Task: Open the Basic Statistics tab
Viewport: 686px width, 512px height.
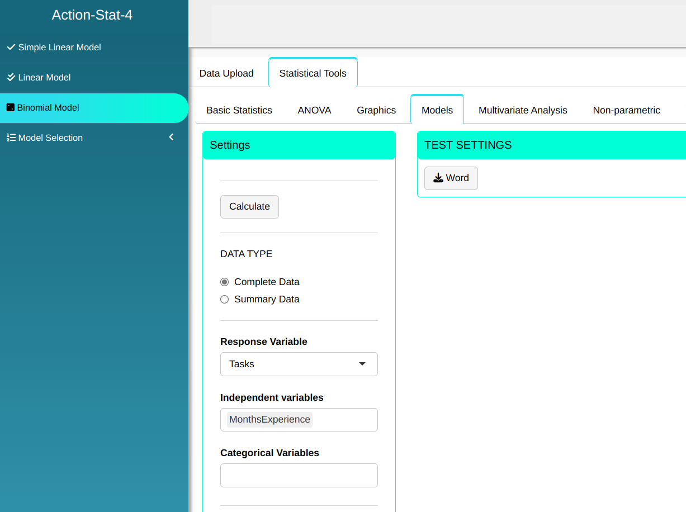Action: point(239,110)
